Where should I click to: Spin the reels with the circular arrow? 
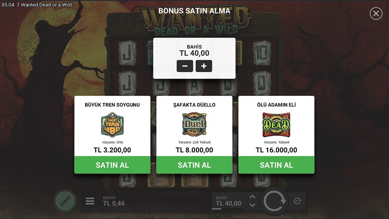(x=274, y=201)
